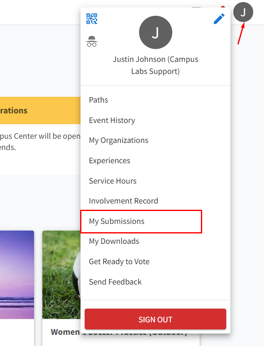The image size is (264, 346).
Task: Click the red SIGN OUT button
Action: click(155, 319)
